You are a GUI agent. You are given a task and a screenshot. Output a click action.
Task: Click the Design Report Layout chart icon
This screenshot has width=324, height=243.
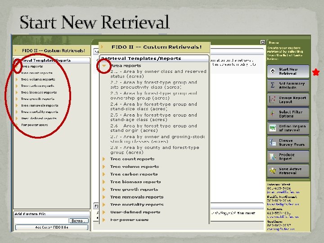pyautogui.click(x=273, y=99)
